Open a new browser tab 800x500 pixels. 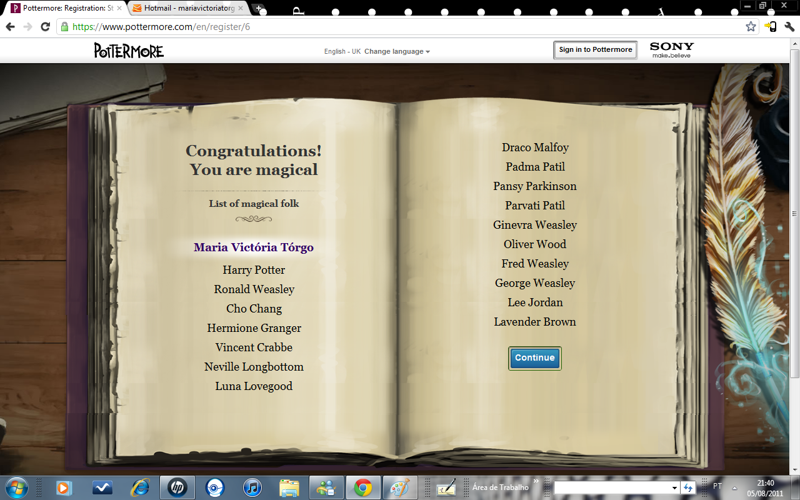coord(259,9)
